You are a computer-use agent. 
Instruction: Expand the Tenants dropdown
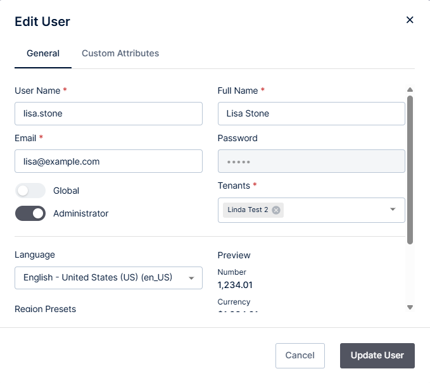pyautogui.click(x=393, y=210)
